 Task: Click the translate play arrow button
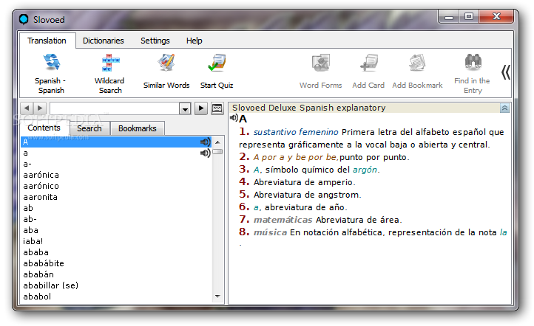(x=201, y=108)
